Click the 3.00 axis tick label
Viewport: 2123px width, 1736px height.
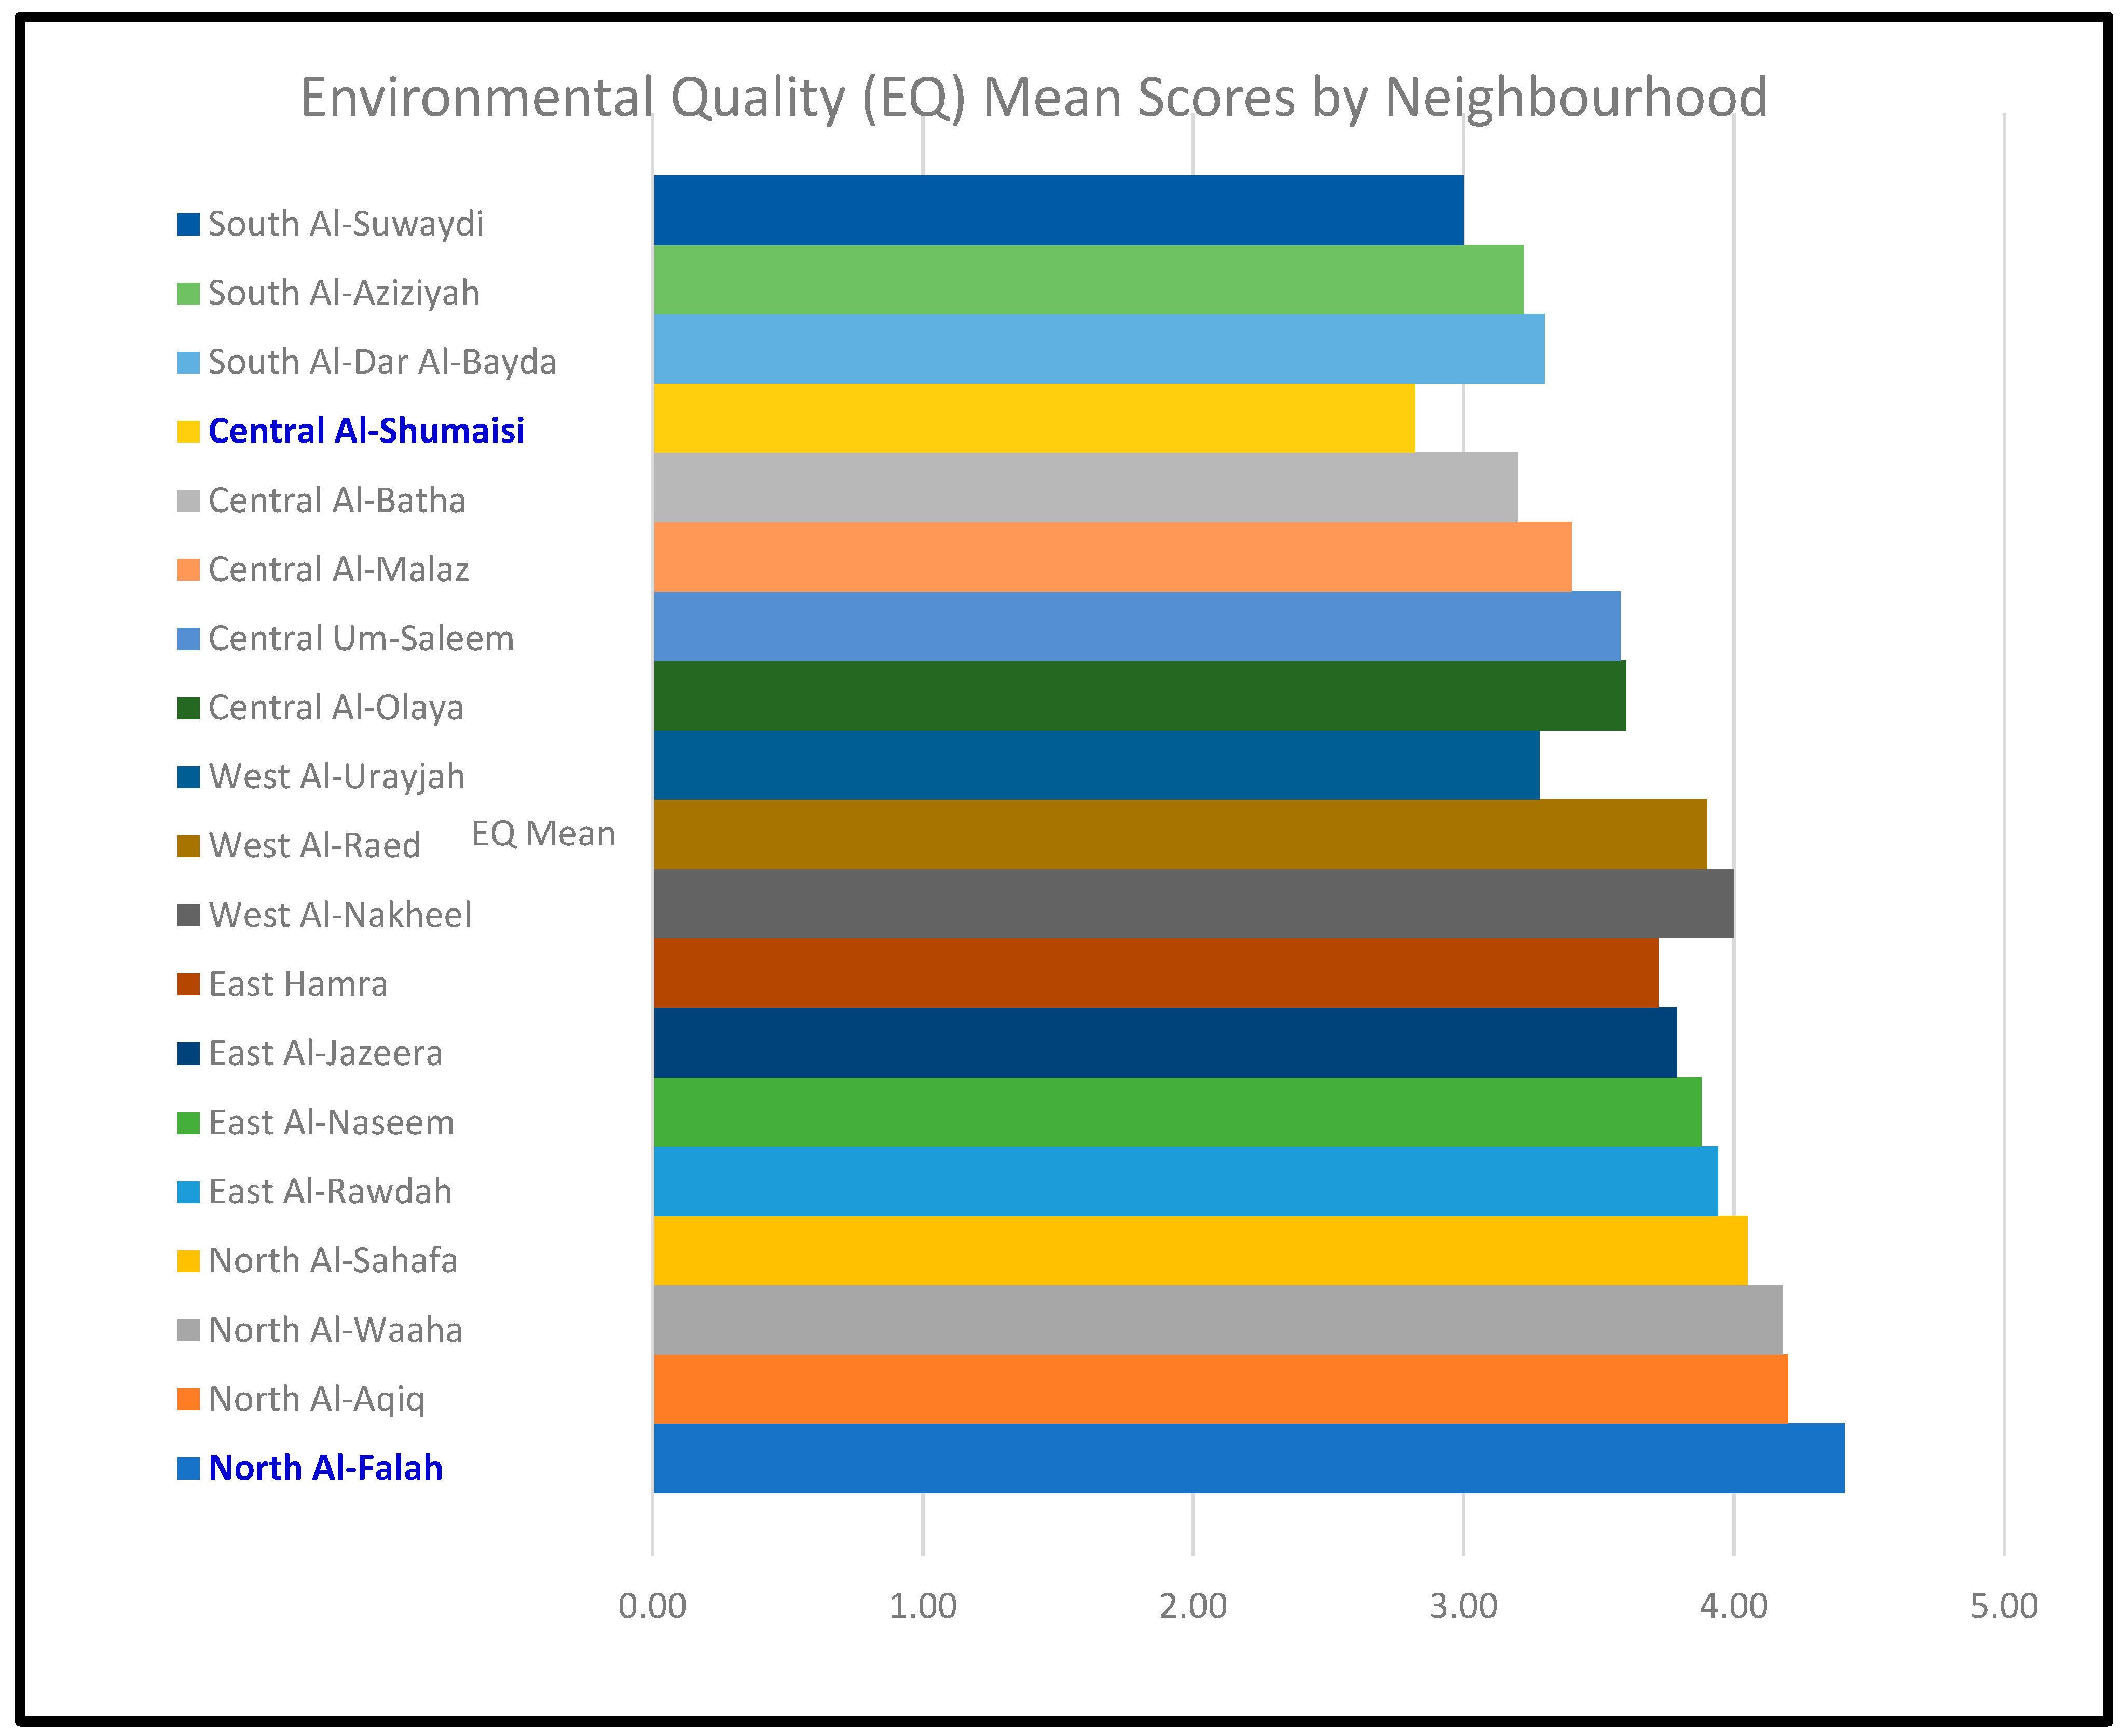click(1464, 1606)
